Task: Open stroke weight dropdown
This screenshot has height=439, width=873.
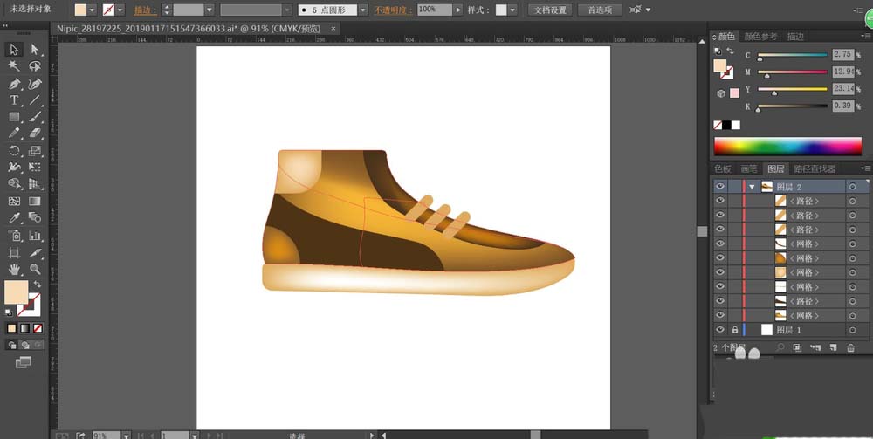Action: coord(209,10)
